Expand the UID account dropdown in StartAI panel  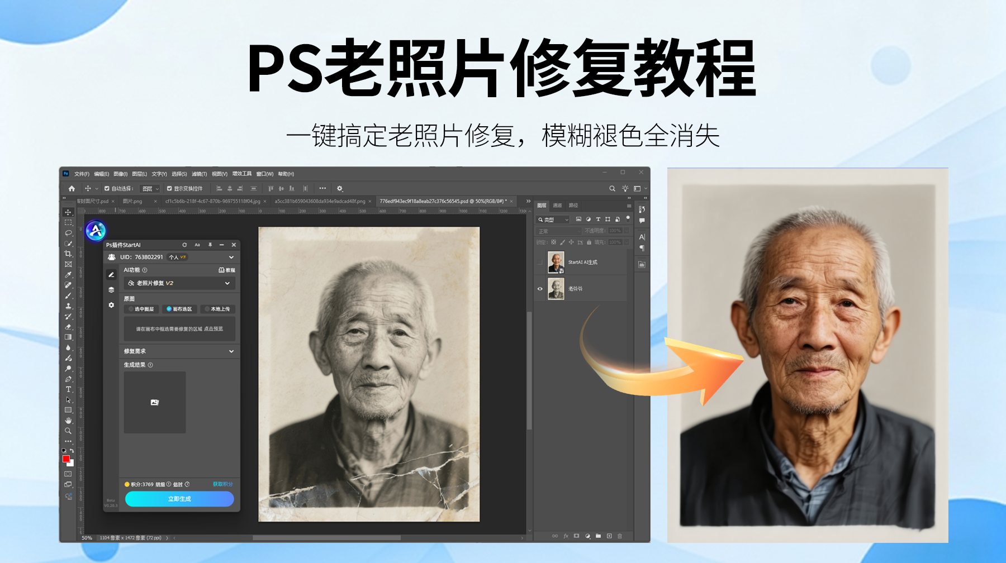pyautogui.click(x=231, y=257)
